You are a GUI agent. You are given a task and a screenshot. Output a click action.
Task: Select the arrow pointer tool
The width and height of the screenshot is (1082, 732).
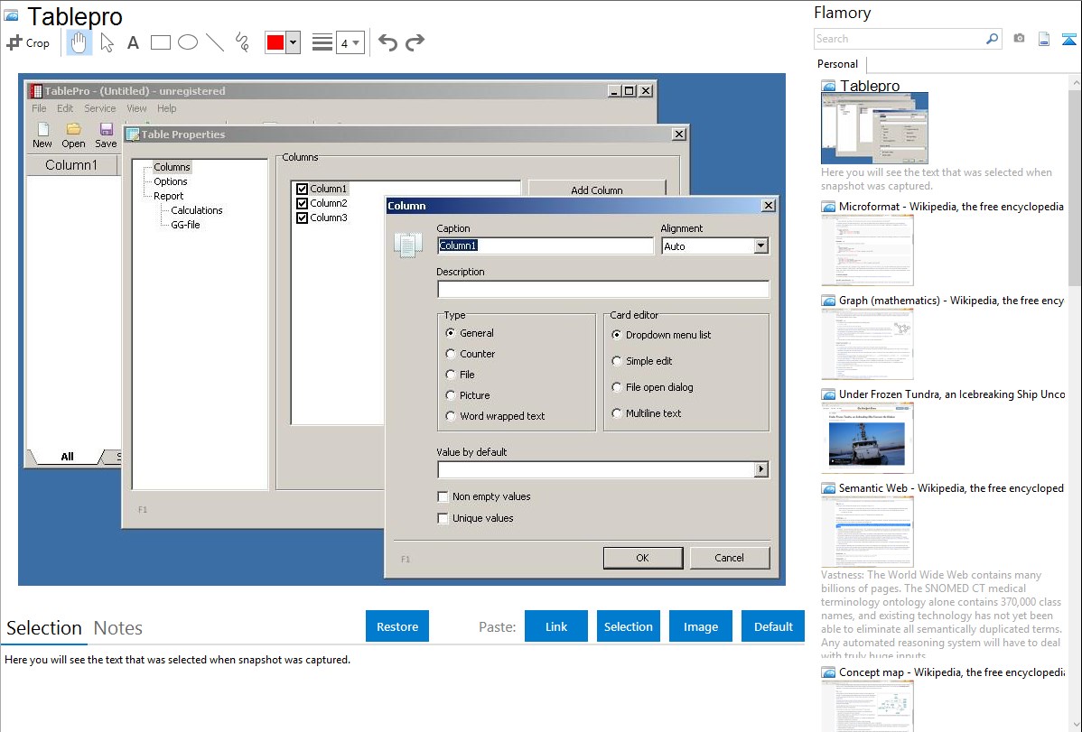107,42
